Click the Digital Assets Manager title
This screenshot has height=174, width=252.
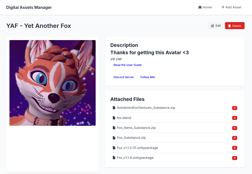(29, 7)
